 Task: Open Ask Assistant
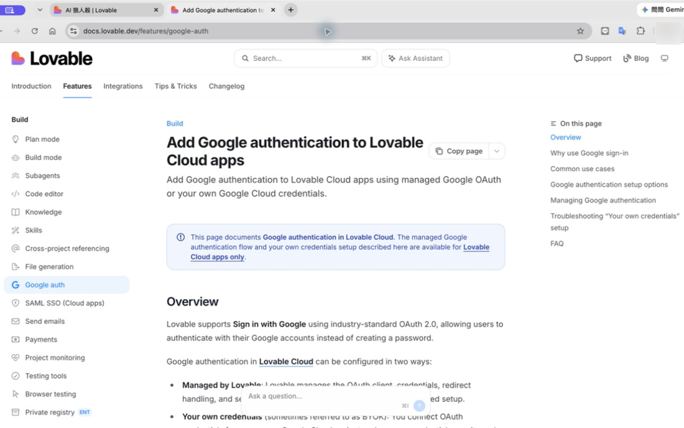tap(415, 58)
